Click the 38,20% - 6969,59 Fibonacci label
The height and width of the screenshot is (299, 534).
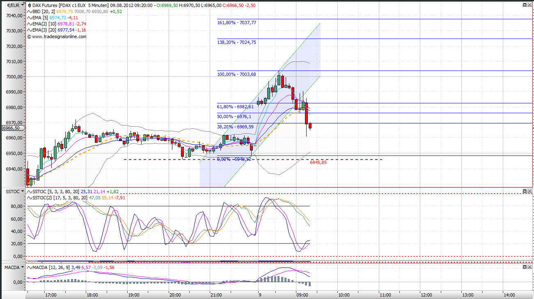[x=236, y=127]
